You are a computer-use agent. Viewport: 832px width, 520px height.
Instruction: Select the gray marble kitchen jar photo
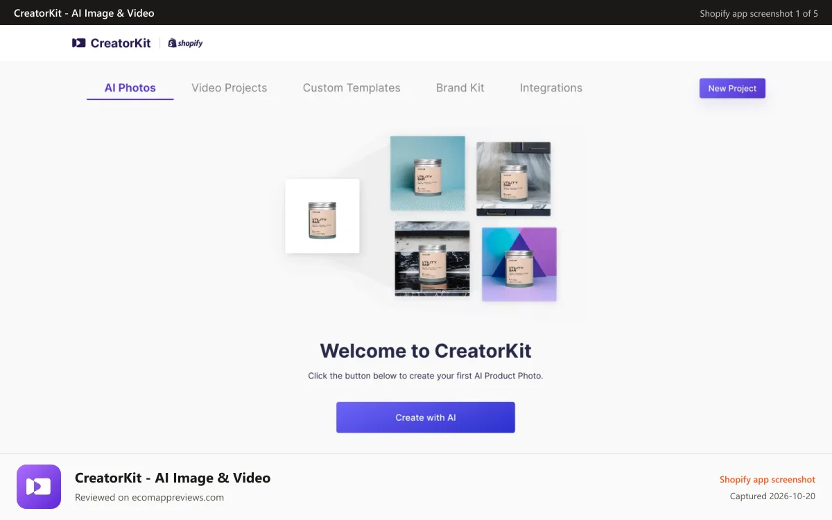[514, 179]
